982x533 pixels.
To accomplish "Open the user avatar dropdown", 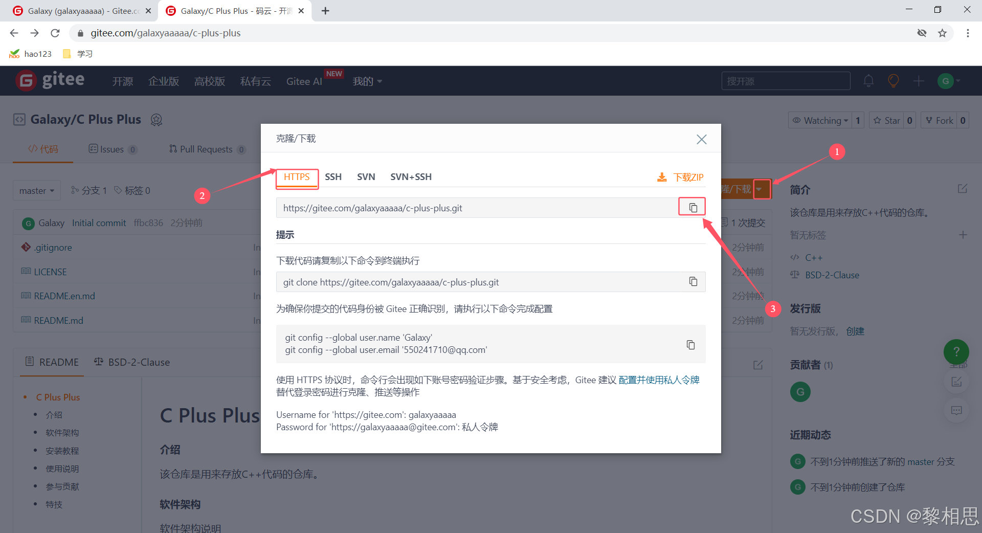I will 949,81.
